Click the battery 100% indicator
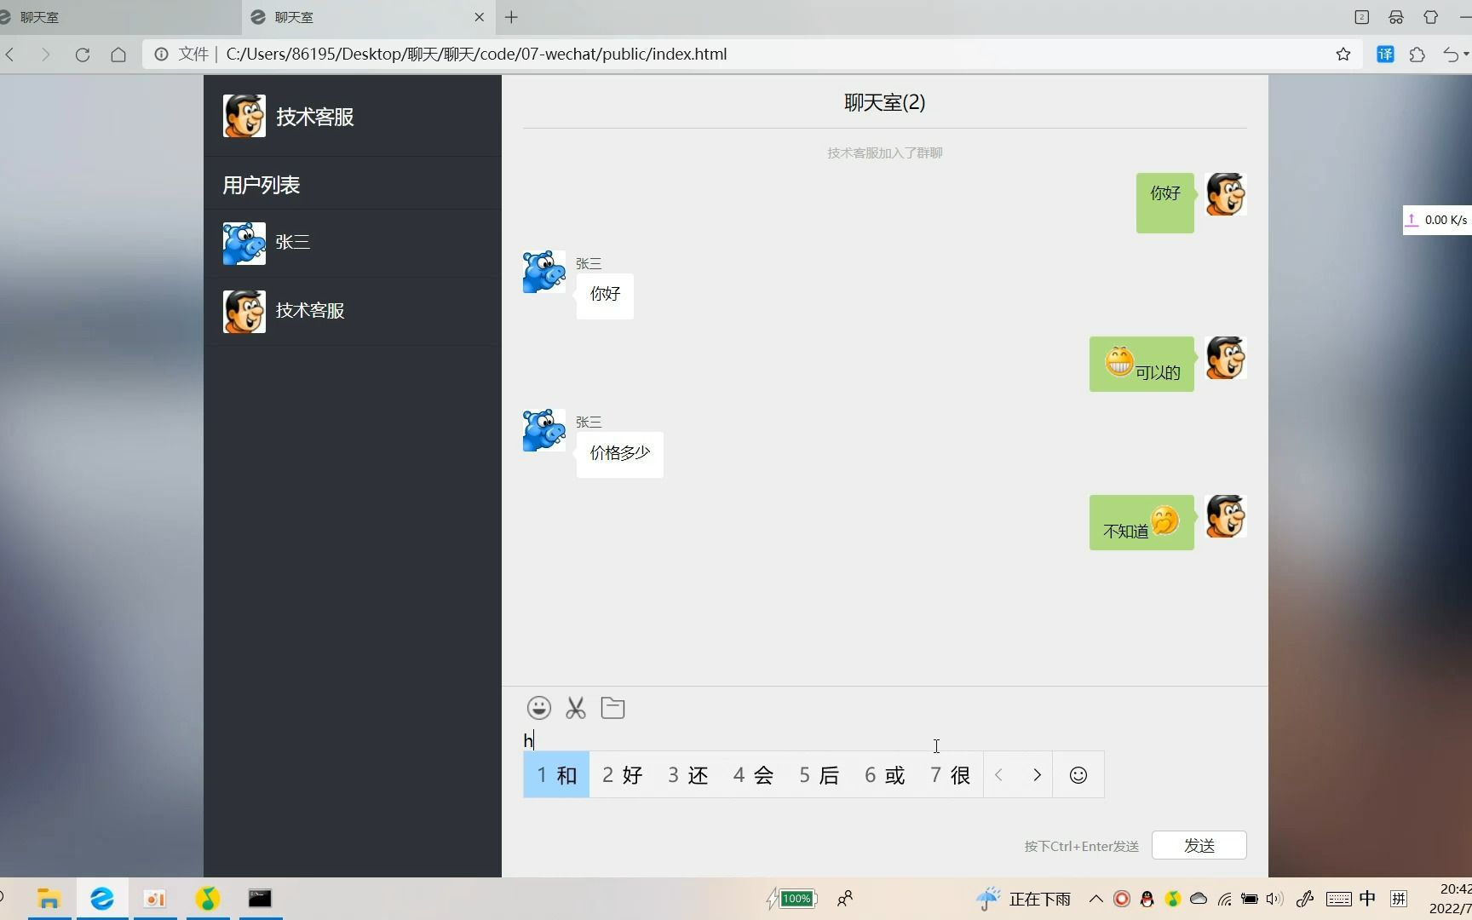The image size is (1472, 920). [x=793, y=899]
